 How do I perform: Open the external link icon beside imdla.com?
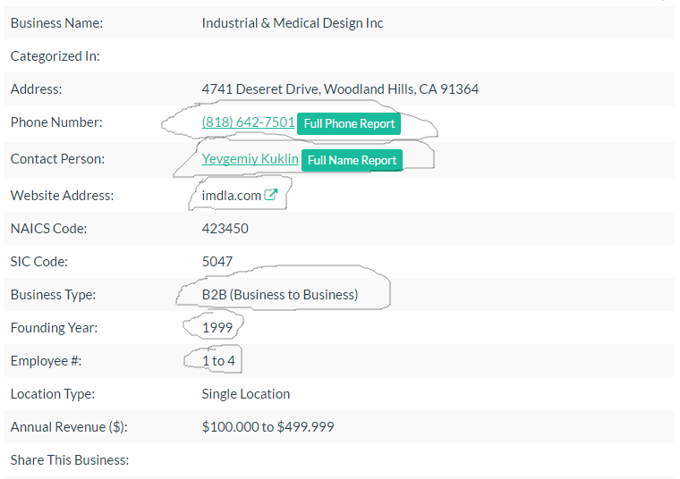coord(270,195)
